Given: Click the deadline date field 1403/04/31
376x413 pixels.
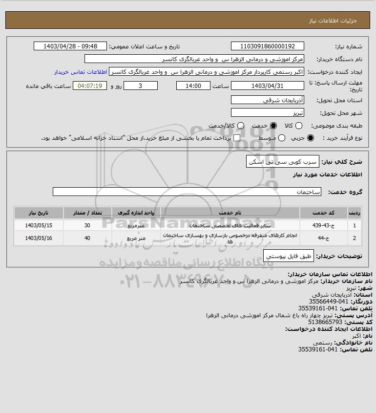Looking at the screenshot, I should pos(267,86).
